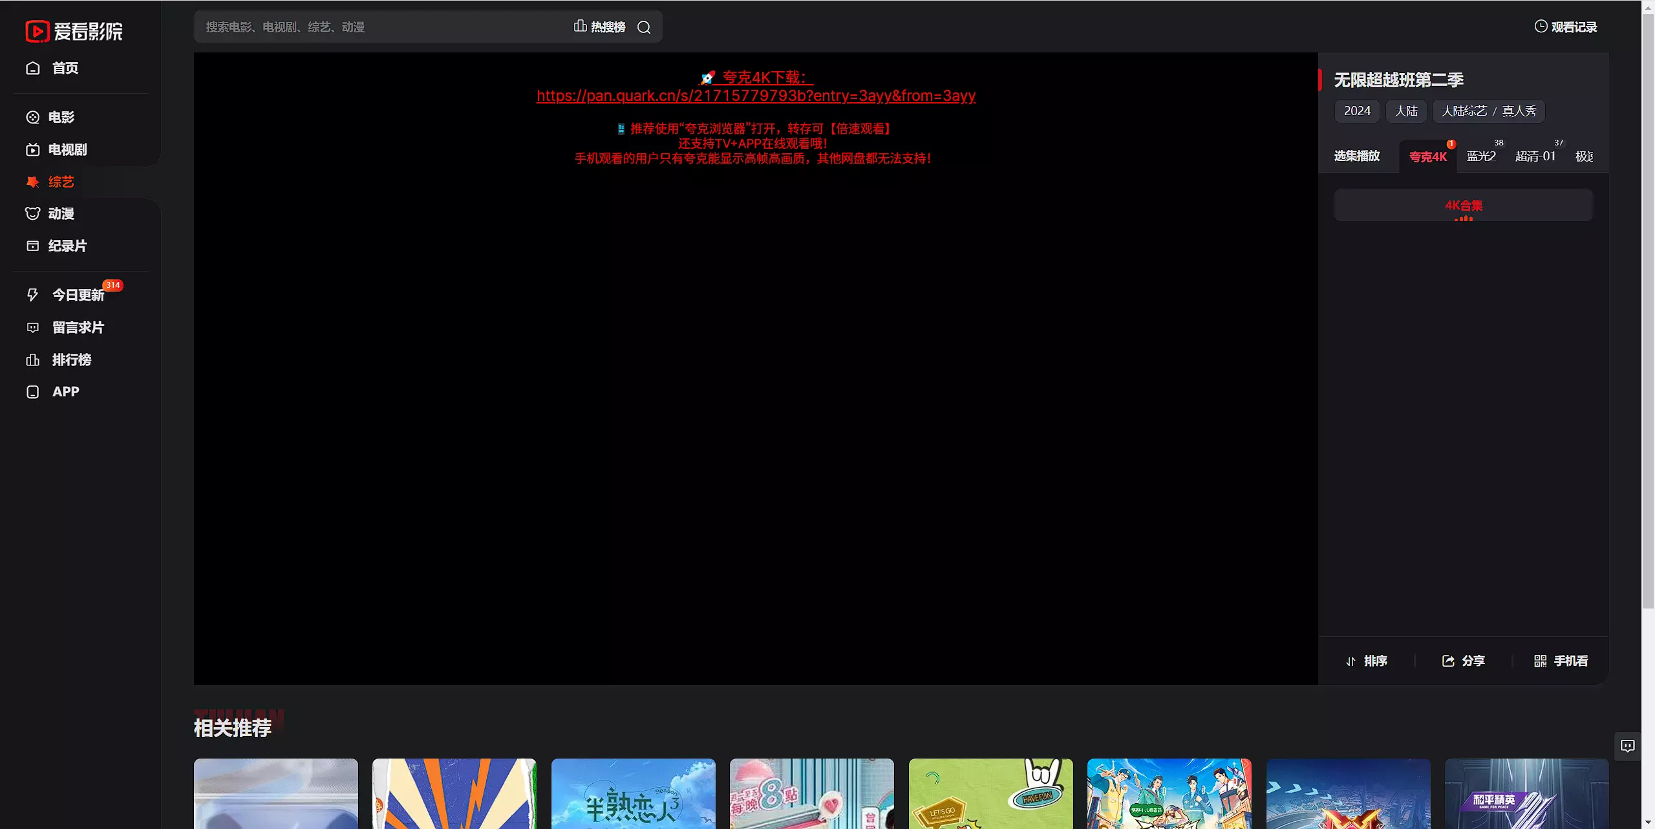Open the floating feedback message icon
This screenshot has height=829, width=1655.
(1627, 746)
